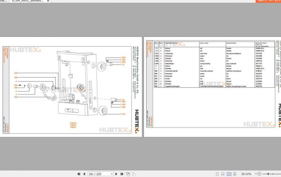Click the 'support' caption under the drawing

pos(73,125)
